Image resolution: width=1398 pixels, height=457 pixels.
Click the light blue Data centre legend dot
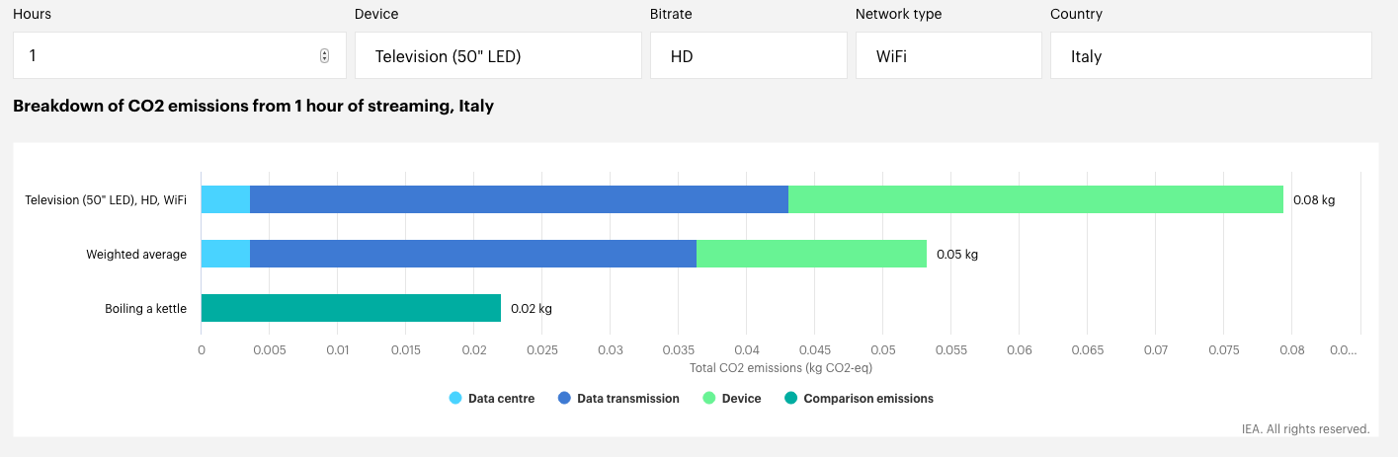point(455,399)
